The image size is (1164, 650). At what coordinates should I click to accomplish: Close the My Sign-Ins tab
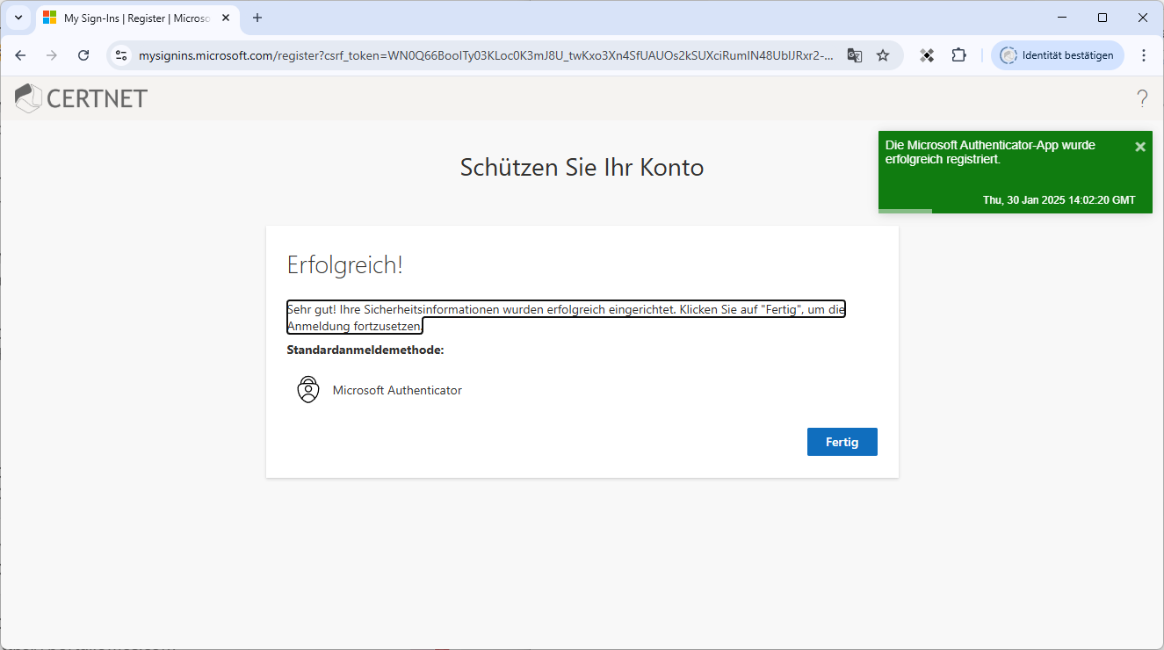point(226,18)
